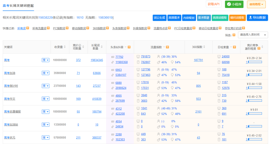Open 搜 dropdown for 高考加油站 row
This screenshot has height=144, width=271.
pyautogui.click(x=45, y=124)
